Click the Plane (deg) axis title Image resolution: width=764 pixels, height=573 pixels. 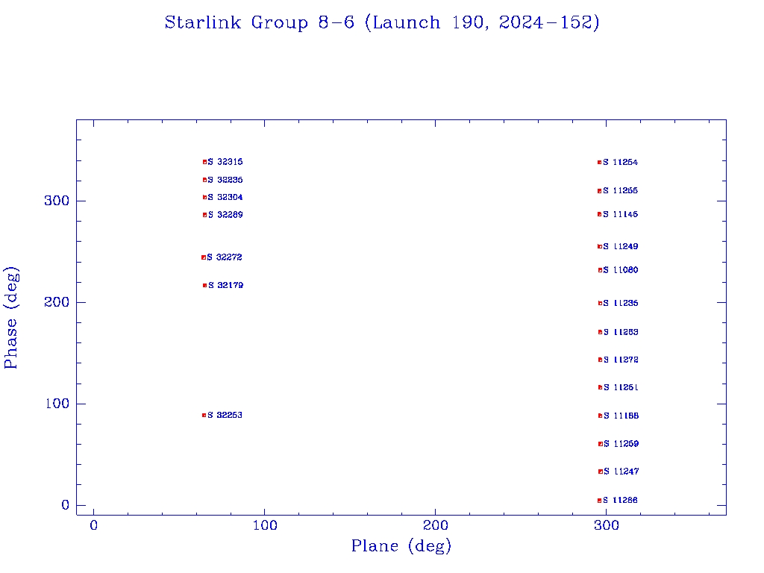[x=401, y=546]
